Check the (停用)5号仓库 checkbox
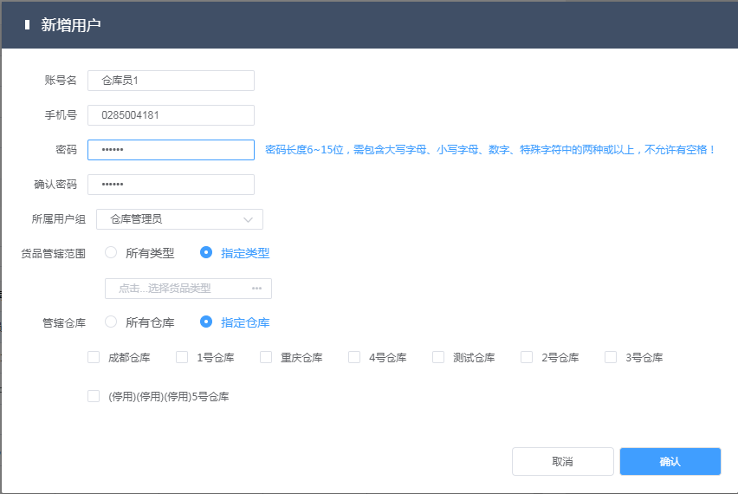 point(94,397)
